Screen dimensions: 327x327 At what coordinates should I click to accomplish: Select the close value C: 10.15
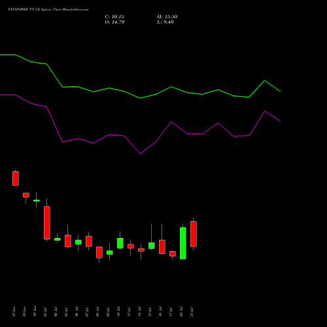pos(114,17)
